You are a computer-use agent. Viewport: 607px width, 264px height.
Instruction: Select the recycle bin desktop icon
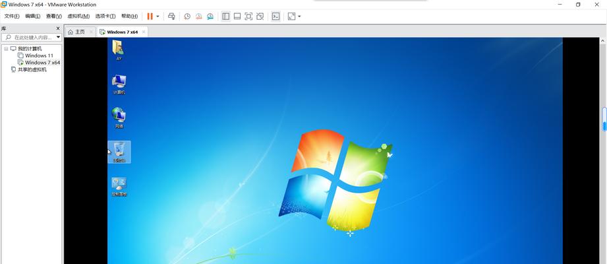[x=119, y=152]
